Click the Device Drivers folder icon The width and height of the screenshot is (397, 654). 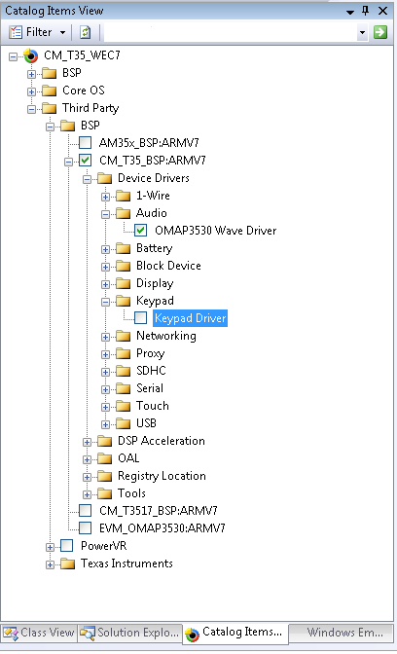click(105, 178)
